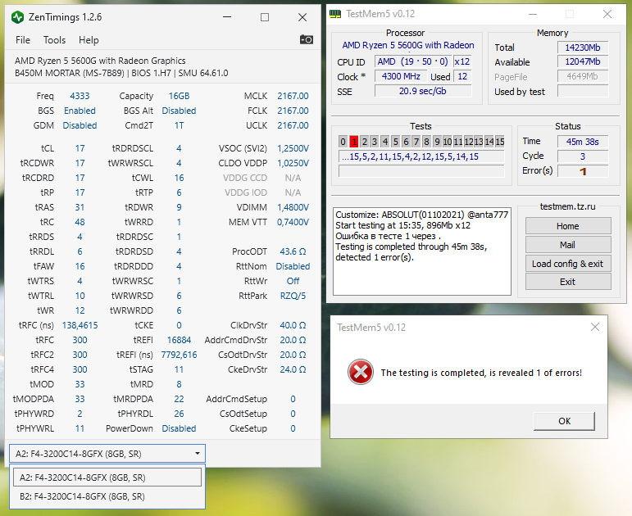Click the Cycle value 3
The width and height of the screenshot is (632, 516).
pyautogui.click(x=583, y=156)
